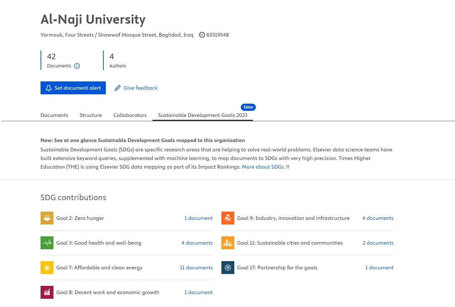Viewport: 455px width, 307px height.
Task: Open the 1 document link for Goal 17
Action: (x=379, y=268)
